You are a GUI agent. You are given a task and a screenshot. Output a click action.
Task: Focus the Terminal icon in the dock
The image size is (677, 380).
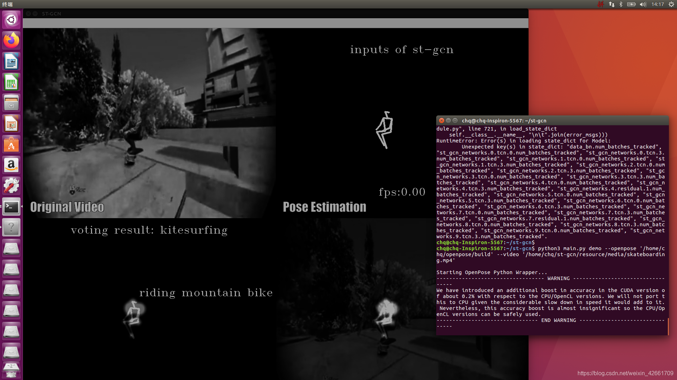point(11,207)
